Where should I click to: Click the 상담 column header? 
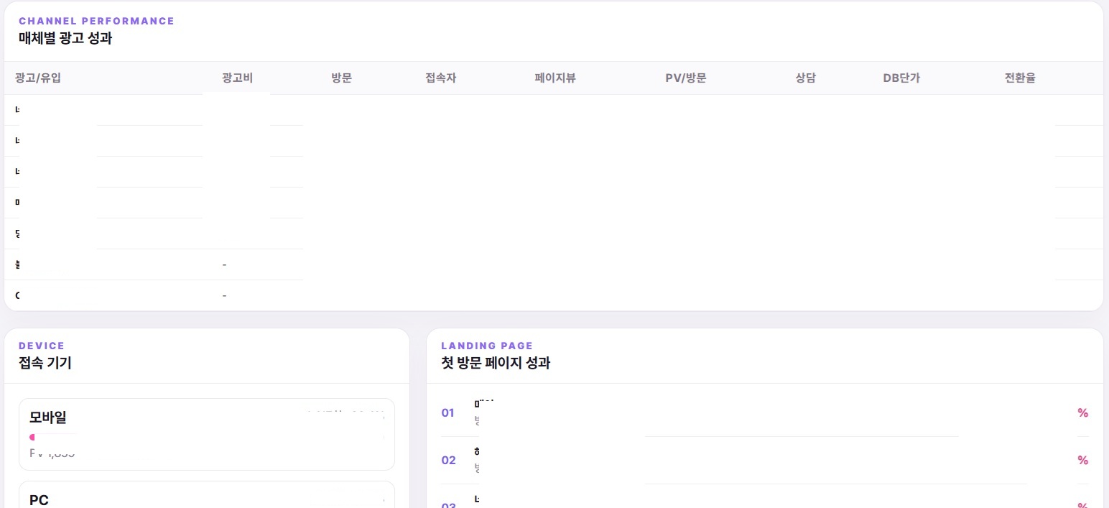pyautogui.click(x=806, y=78)
